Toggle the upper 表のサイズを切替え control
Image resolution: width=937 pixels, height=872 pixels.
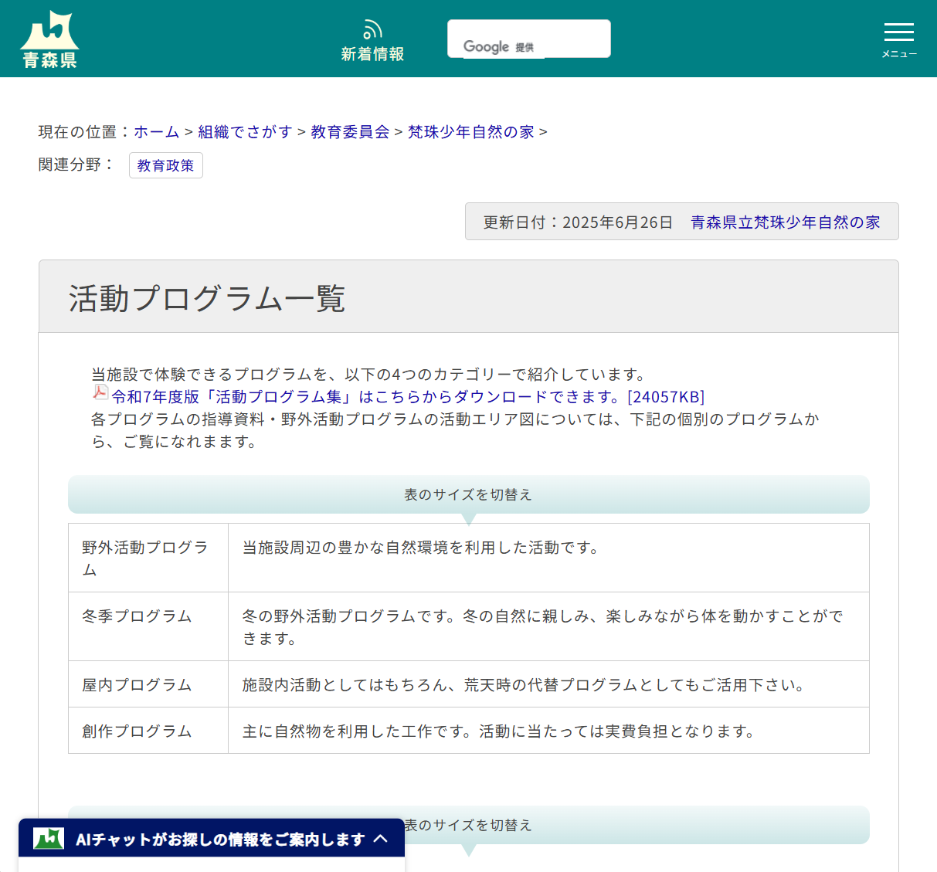pyautogui.click(x=468, y=494)
